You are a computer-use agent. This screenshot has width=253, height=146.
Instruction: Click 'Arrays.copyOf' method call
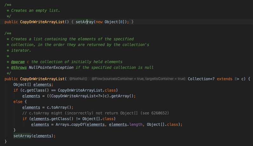[x=70, y=124]
